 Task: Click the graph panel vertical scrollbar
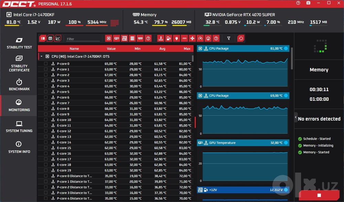[292, 58]
